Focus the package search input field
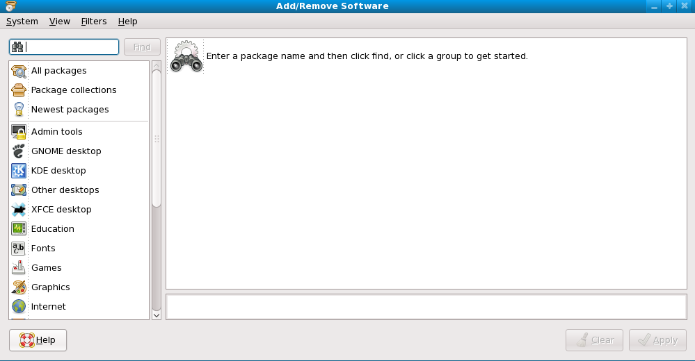 pyautogui.click(x=64, y=47)
